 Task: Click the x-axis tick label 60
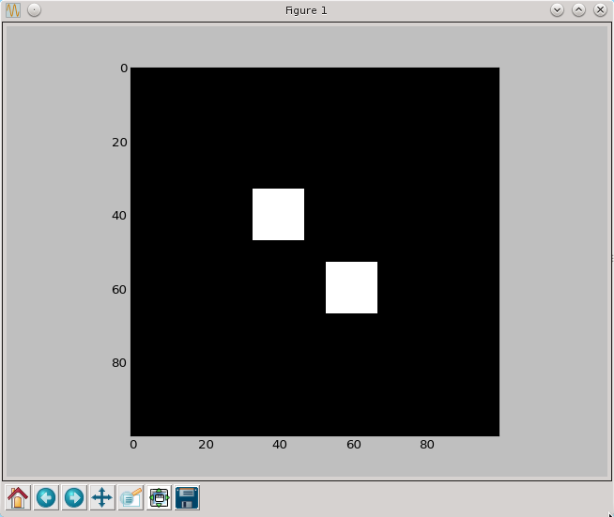[x=353, y=445]
